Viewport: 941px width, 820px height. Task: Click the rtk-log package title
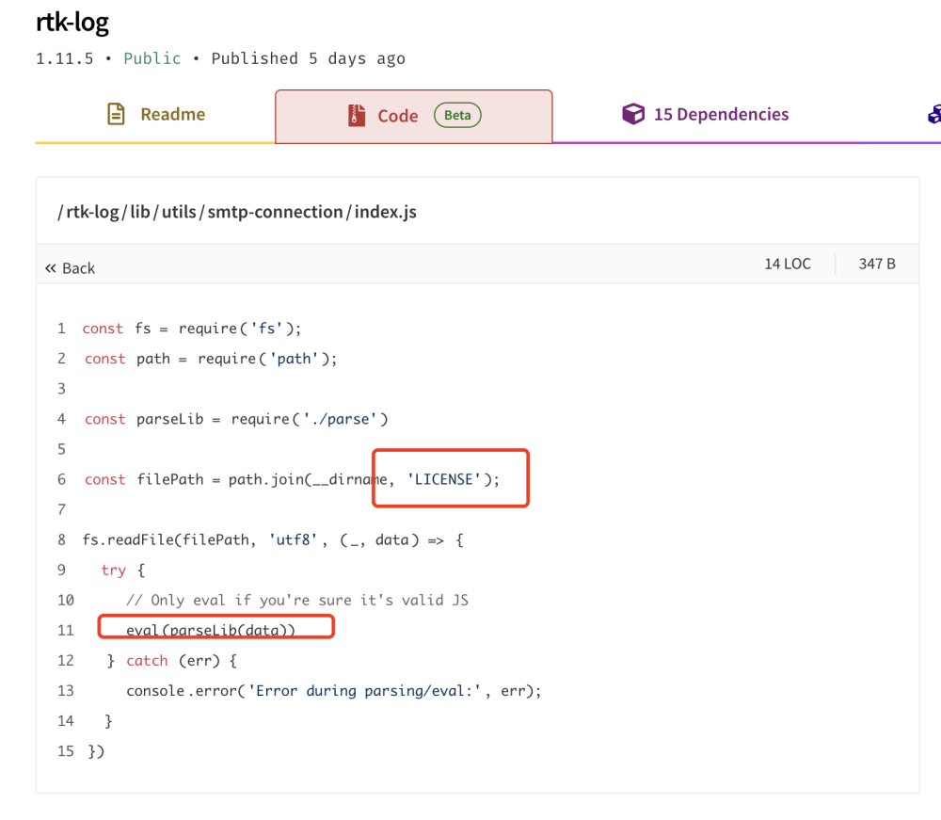[72, 21]
